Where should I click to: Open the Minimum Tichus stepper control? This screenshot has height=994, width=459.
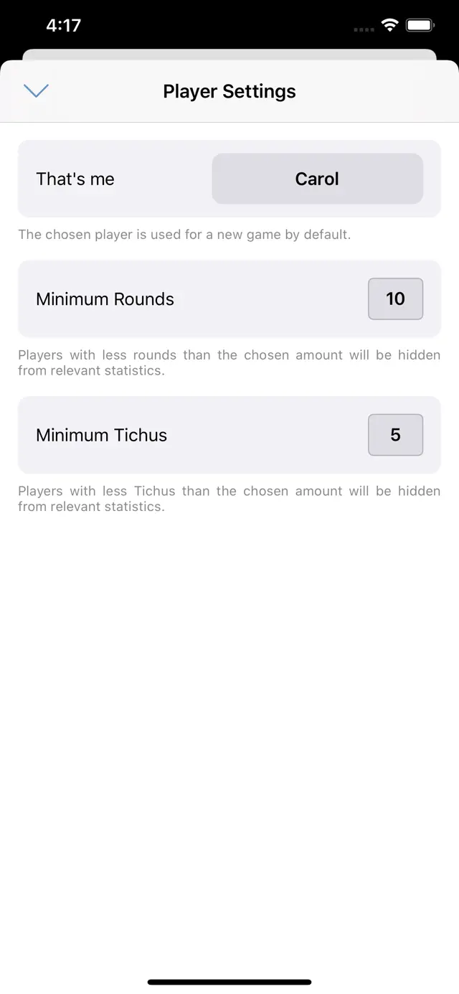[395, 435]
